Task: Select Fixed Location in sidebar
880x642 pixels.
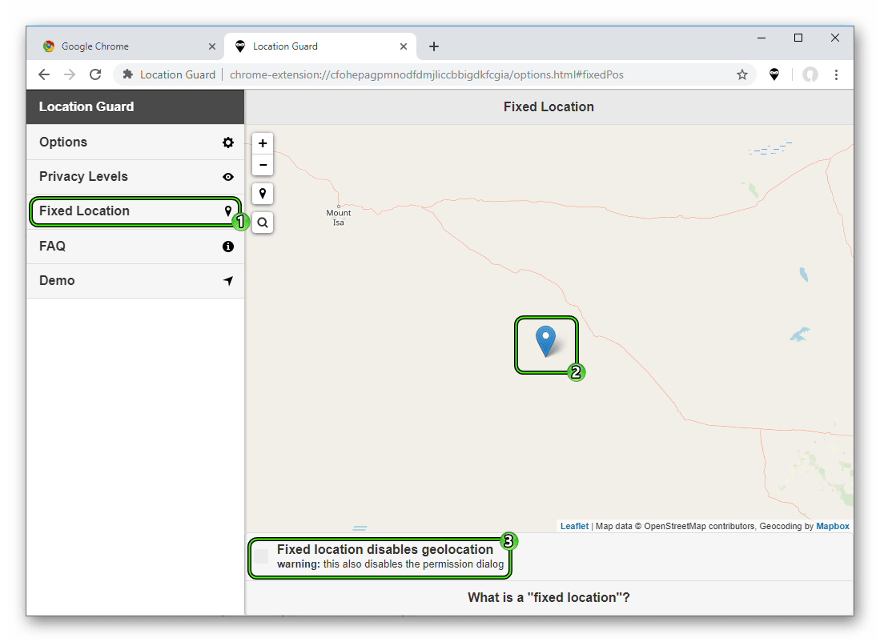Action: point(135,211)
